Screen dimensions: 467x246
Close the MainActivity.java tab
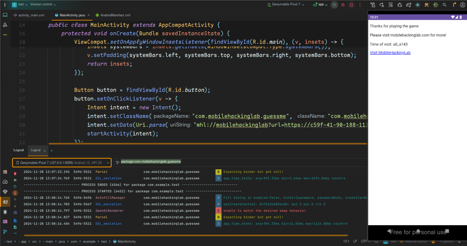click(88, 15)
